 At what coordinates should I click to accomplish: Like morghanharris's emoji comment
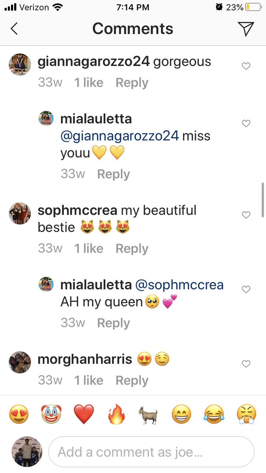click(246, 364)
